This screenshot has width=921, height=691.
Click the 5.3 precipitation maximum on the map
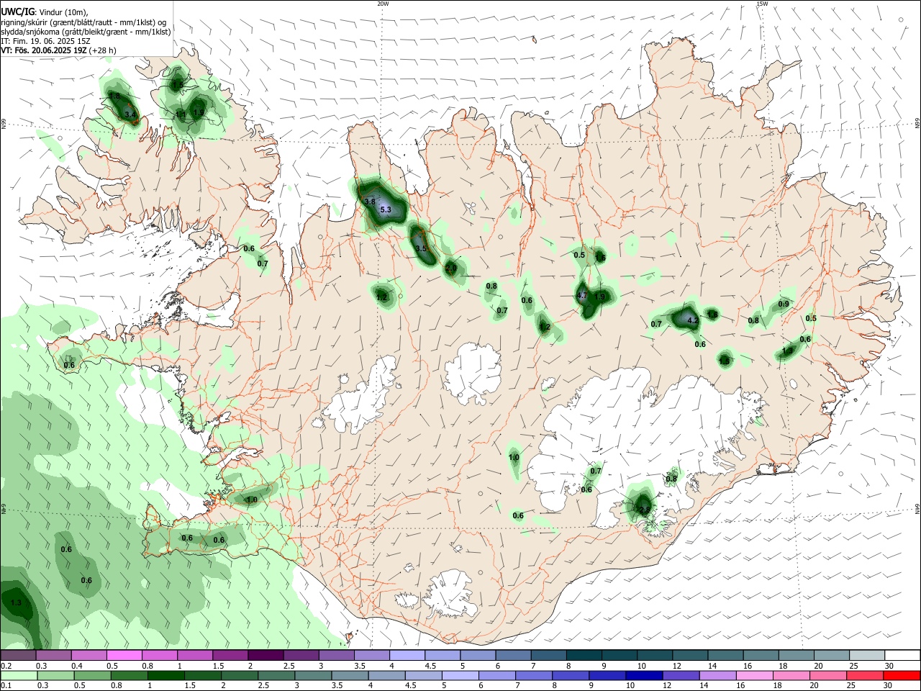coord(386,209)
